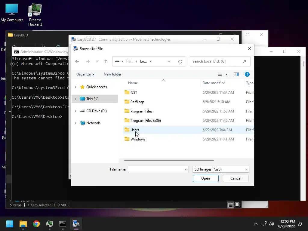Select Quick access in navigation pane
The height and width of the screenshot is (231, 308).
[x=97, y=87]
